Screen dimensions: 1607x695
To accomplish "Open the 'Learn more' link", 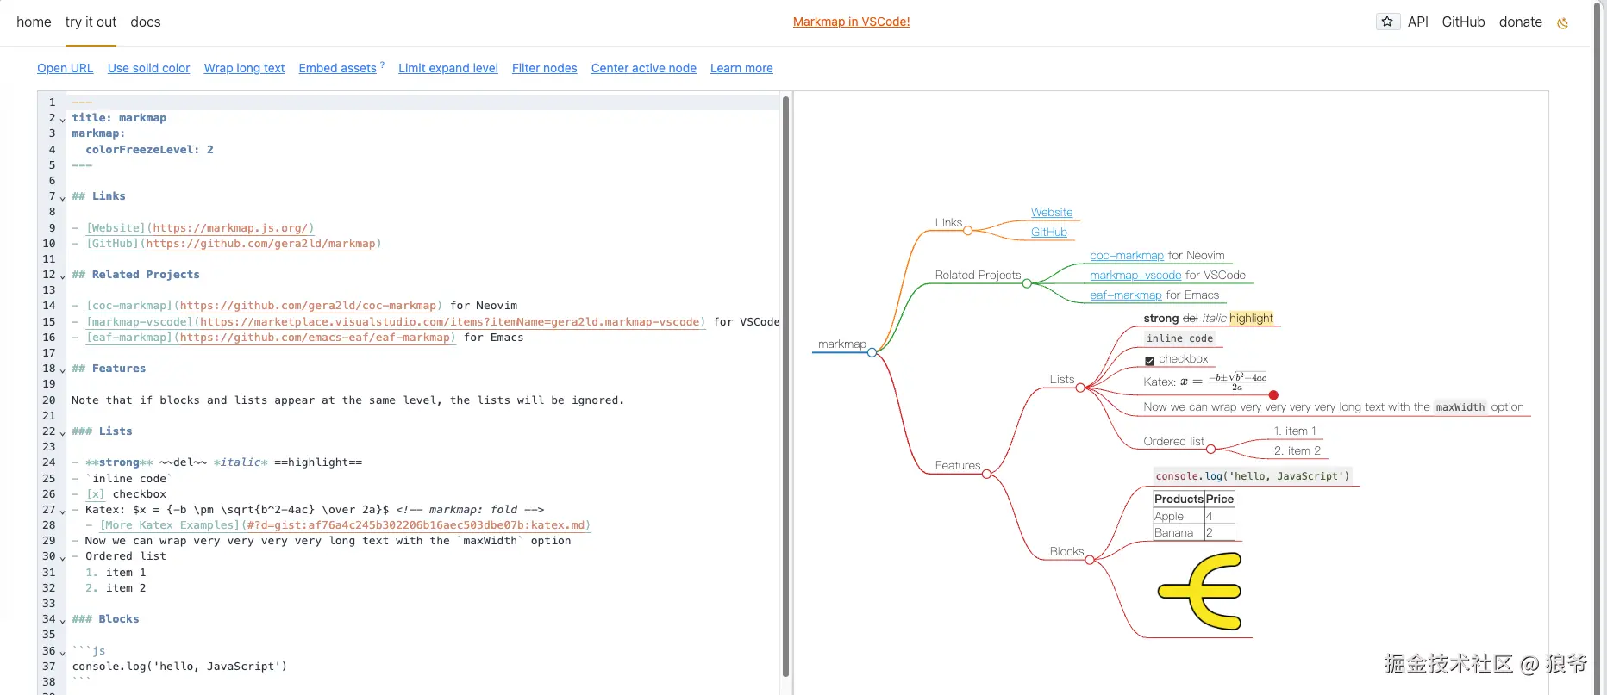I will [741, 68].
